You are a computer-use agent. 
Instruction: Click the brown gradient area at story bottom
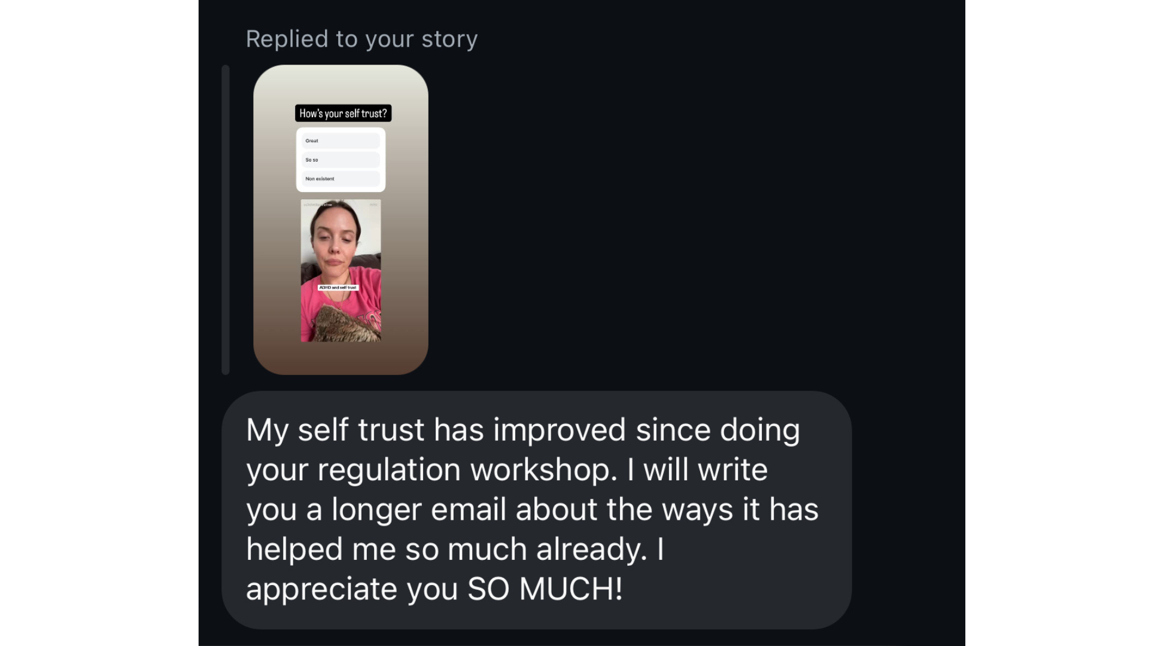coord(341,358)
